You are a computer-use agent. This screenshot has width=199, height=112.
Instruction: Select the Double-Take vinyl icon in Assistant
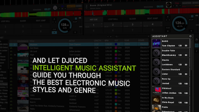pos(156,53)
